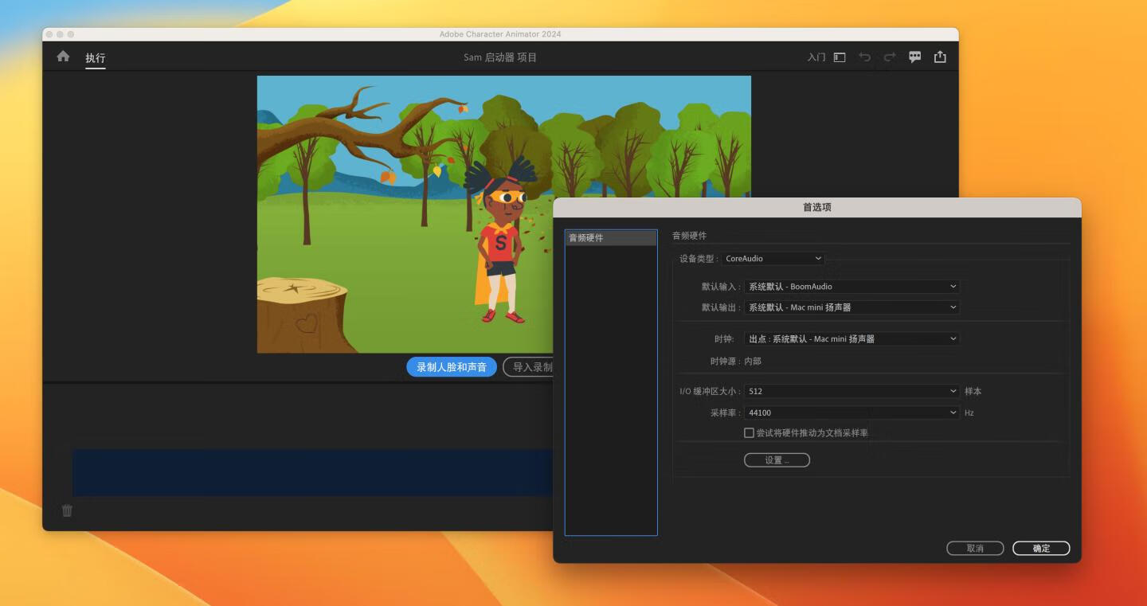
Task: Undo the last action
Action: [x=864, y=57]
